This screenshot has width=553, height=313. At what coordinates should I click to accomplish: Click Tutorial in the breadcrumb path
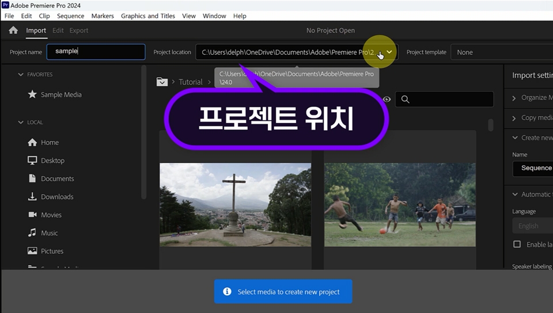191,82
